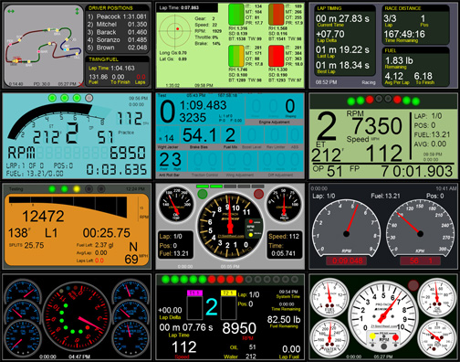Viewport: 460px width, 362px height.
Task: Click the yellow shift light on the orange Testing dash
Action: [x=77, y=189]
